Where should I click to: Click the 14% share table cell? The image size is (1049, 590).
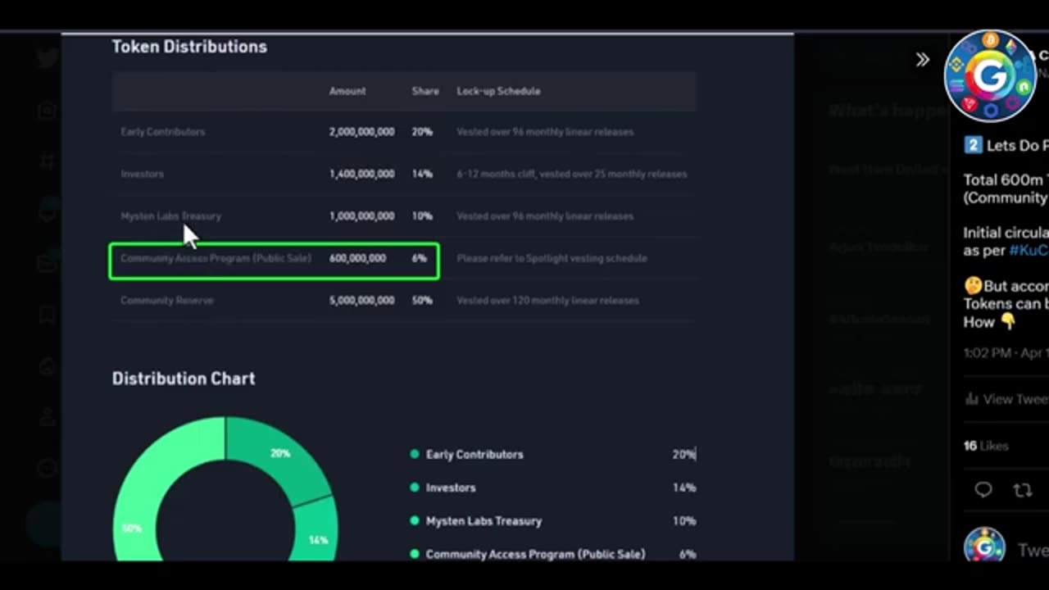[422, 174]
